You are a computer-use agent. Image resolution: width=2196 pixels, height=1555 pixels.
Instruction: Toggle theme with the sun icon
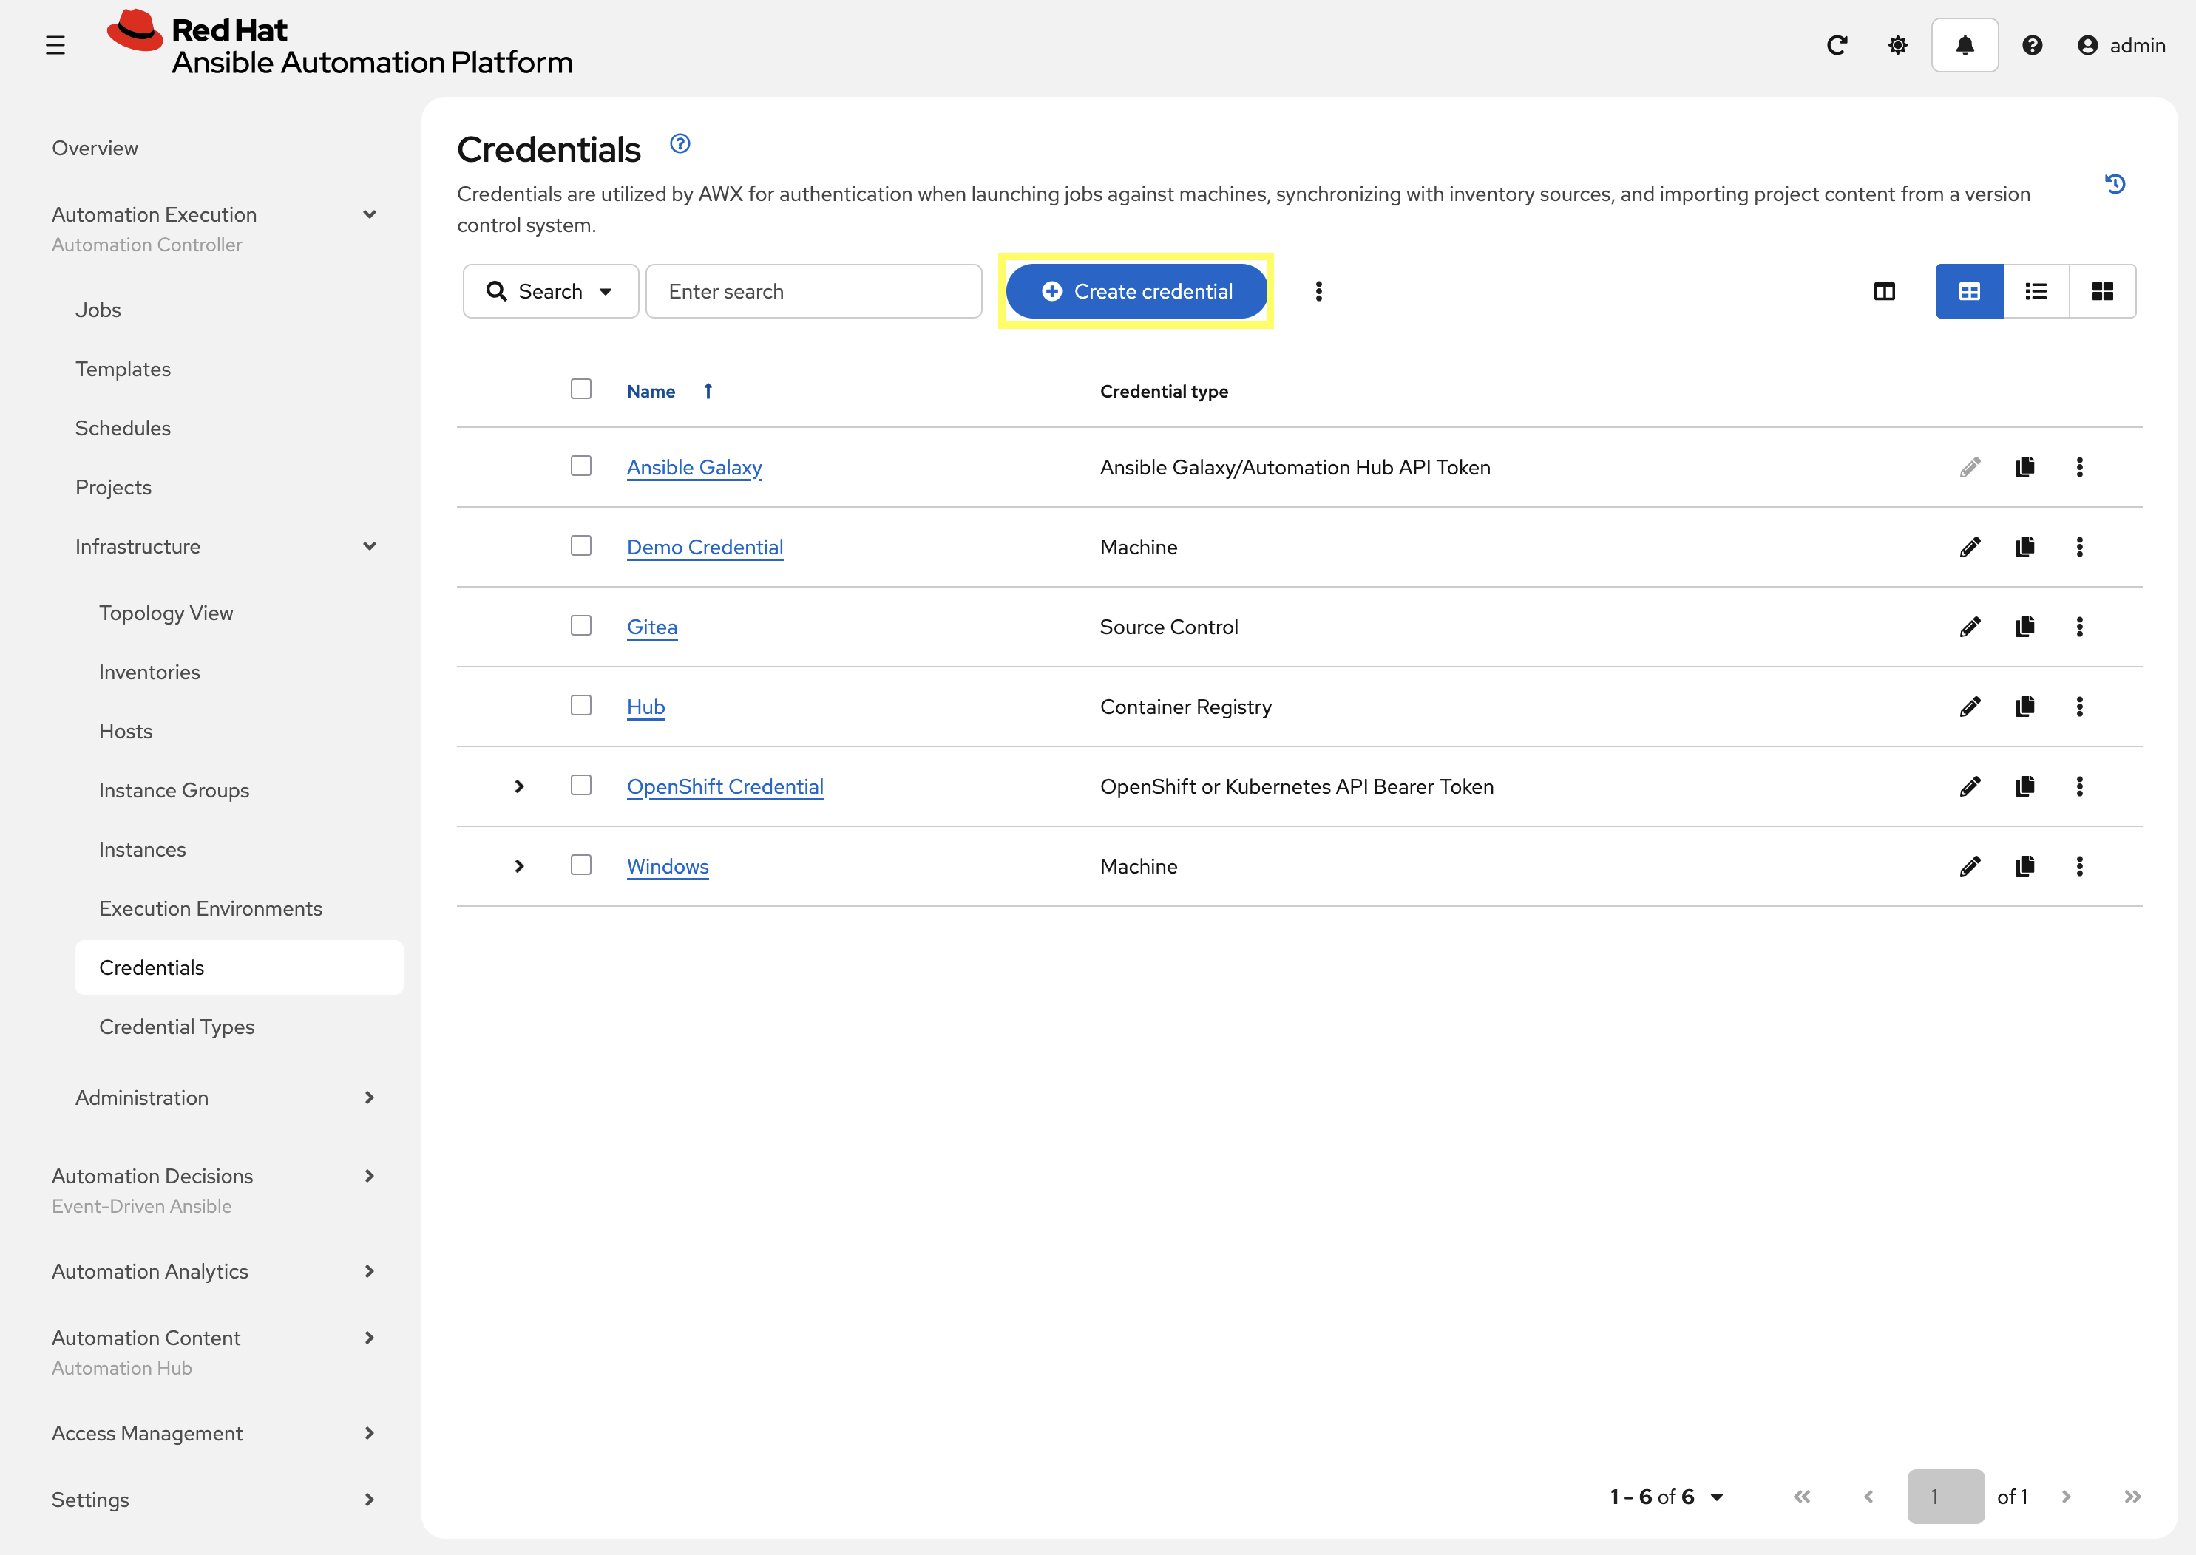pos(1897,45)
